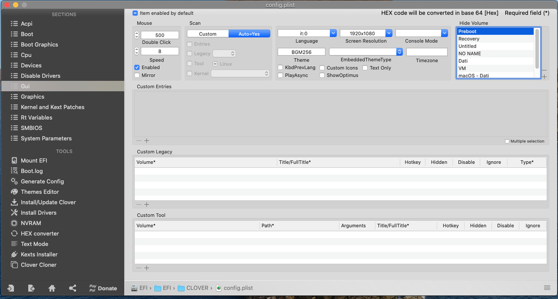Adjust the mouse Speed stepper
This screenshot has width=558, height=299.
tap(136, 51)
